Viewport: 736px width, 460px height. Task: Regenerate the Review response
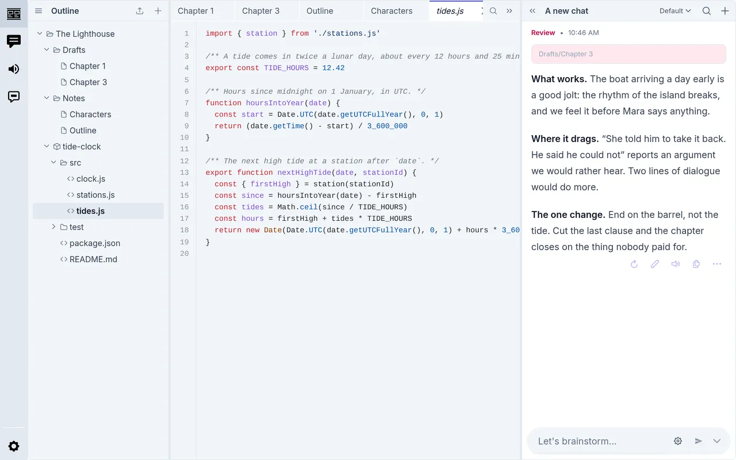(634, 264)
